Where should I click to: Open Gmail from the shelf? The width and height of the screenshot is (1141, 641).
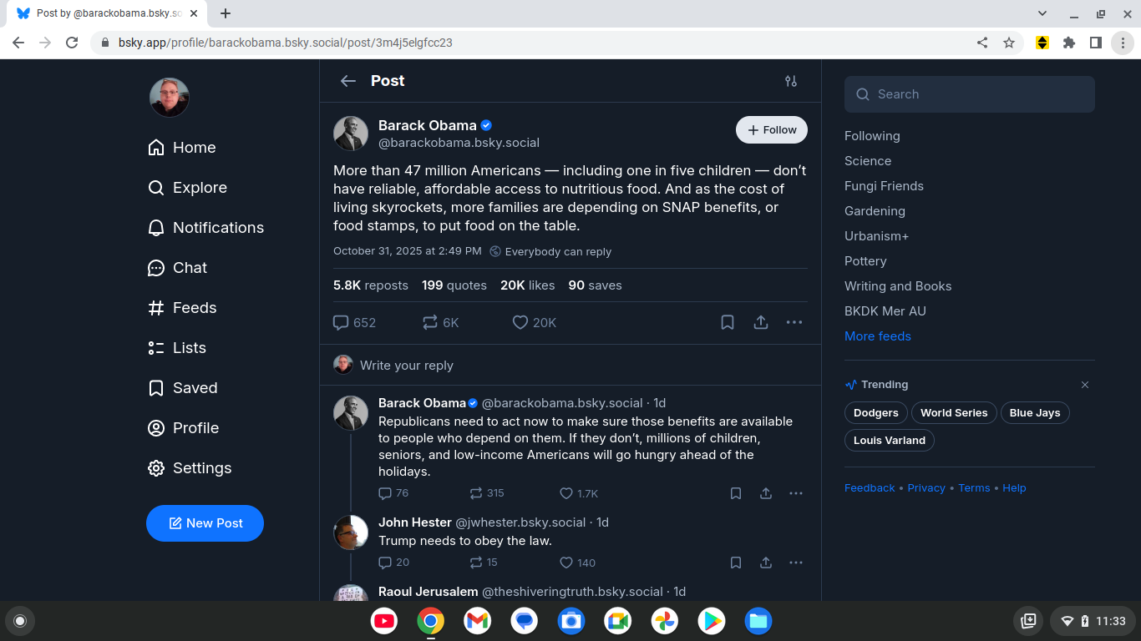[478, 621]
